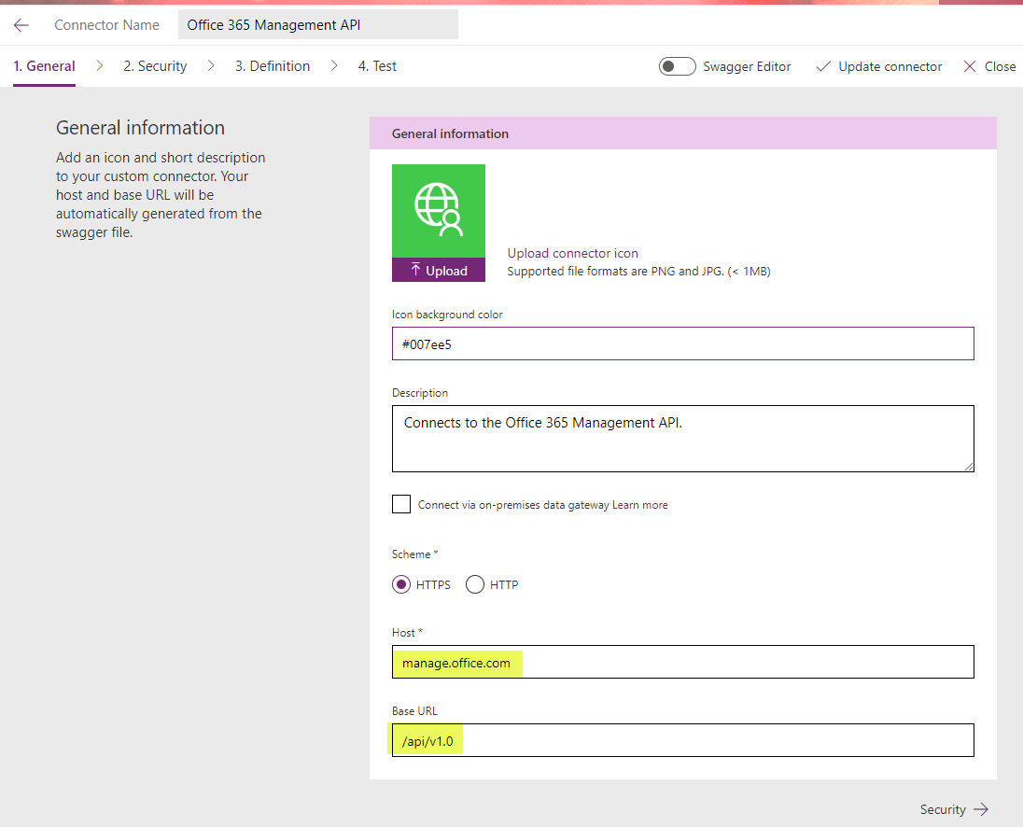Click the chevron between General and Security steps
Screen dimensions: 1023x827
pos(99,66)
